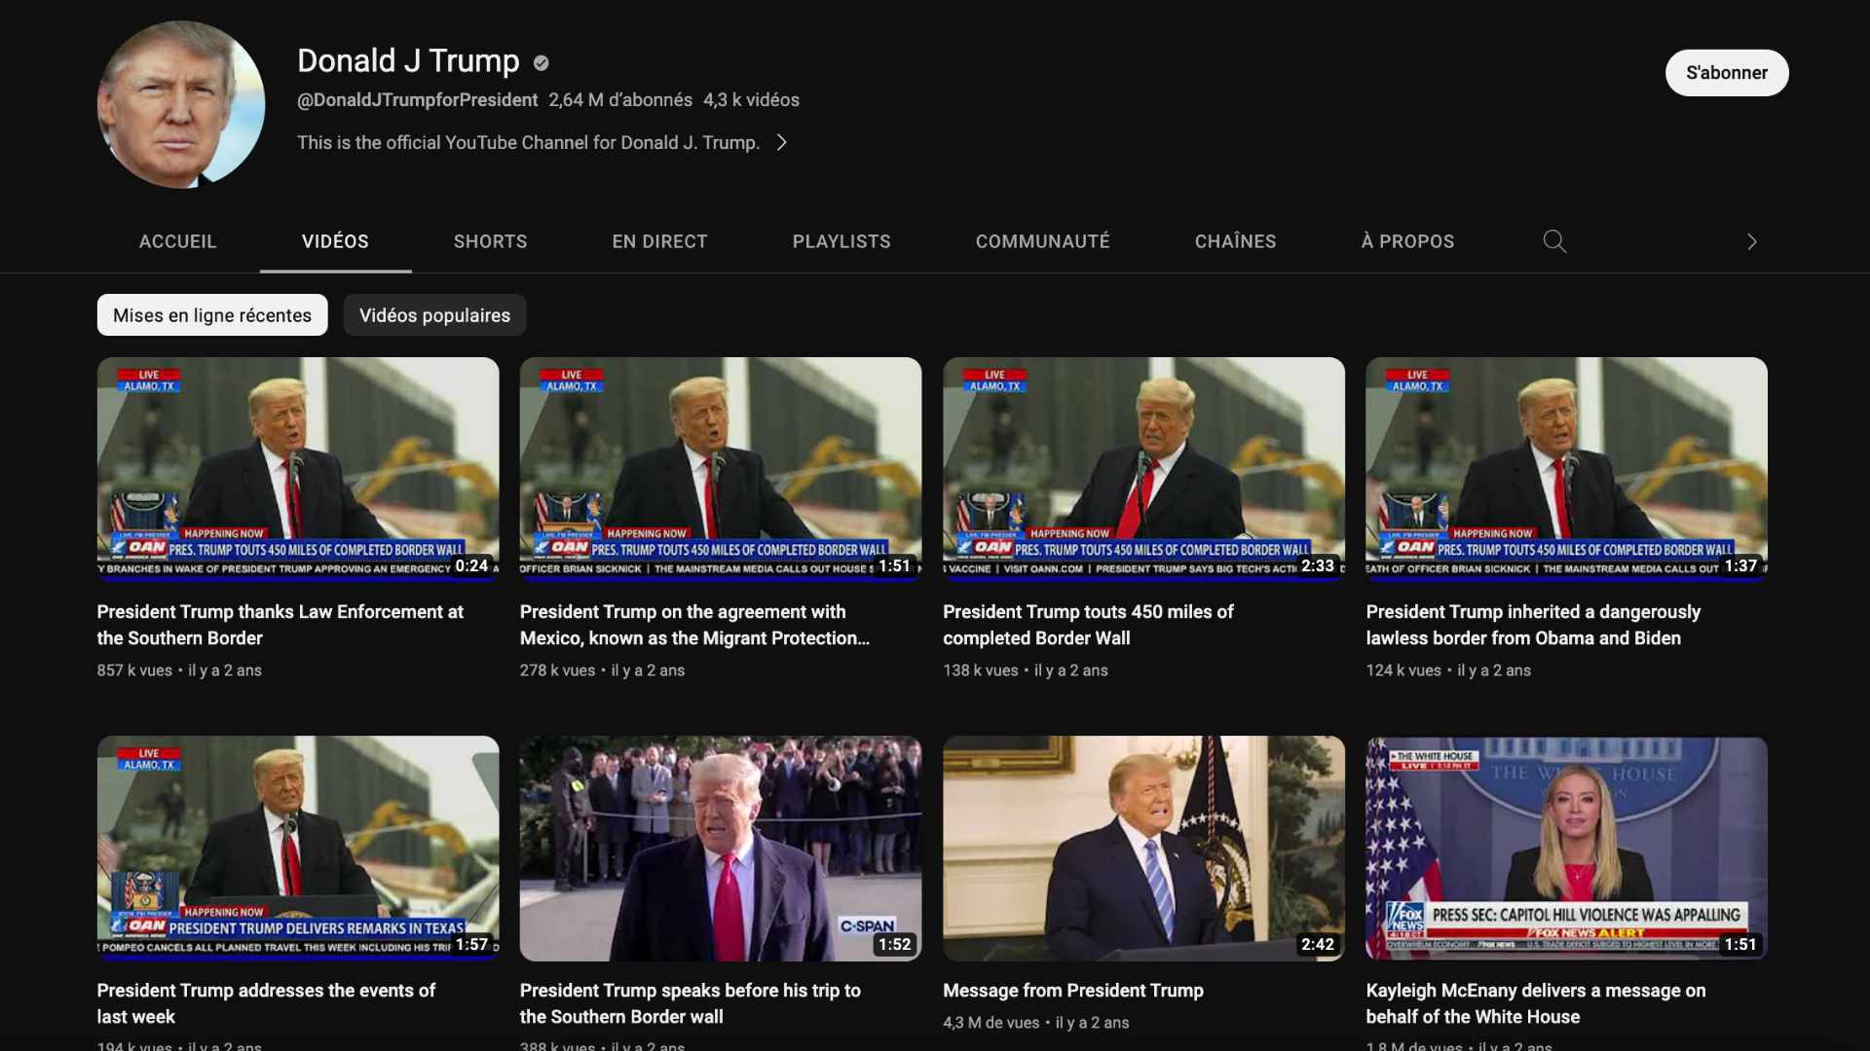Click the '857 k vues' view count

pos(134,670)
